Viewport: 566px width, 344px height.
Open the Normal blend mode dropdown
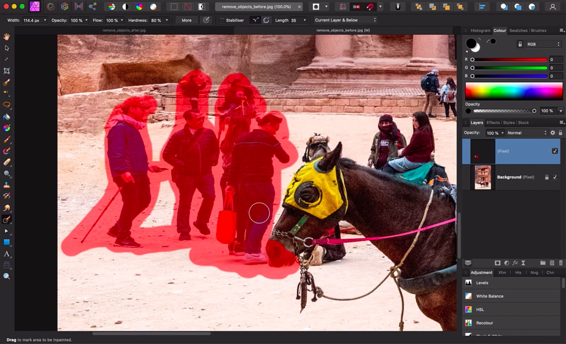click(x=526, y=132)
